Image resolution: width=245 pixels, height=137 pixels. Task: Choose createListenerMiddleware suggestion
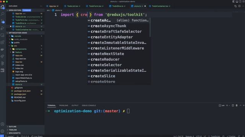click(x=118, y=48)
